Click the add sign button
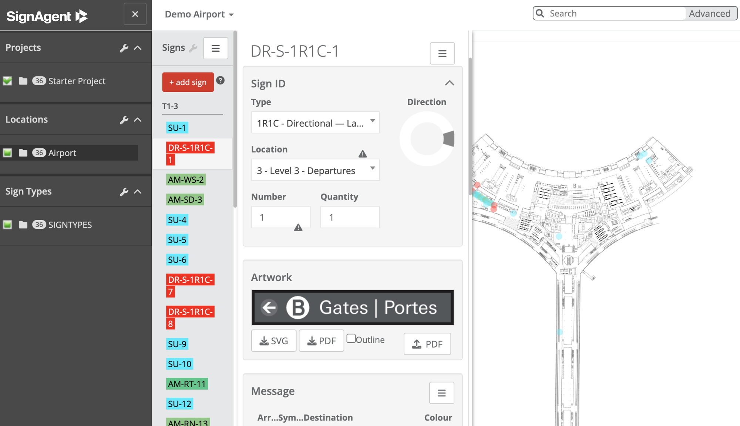This screenshot has width=740, height=426. [188, 82]
